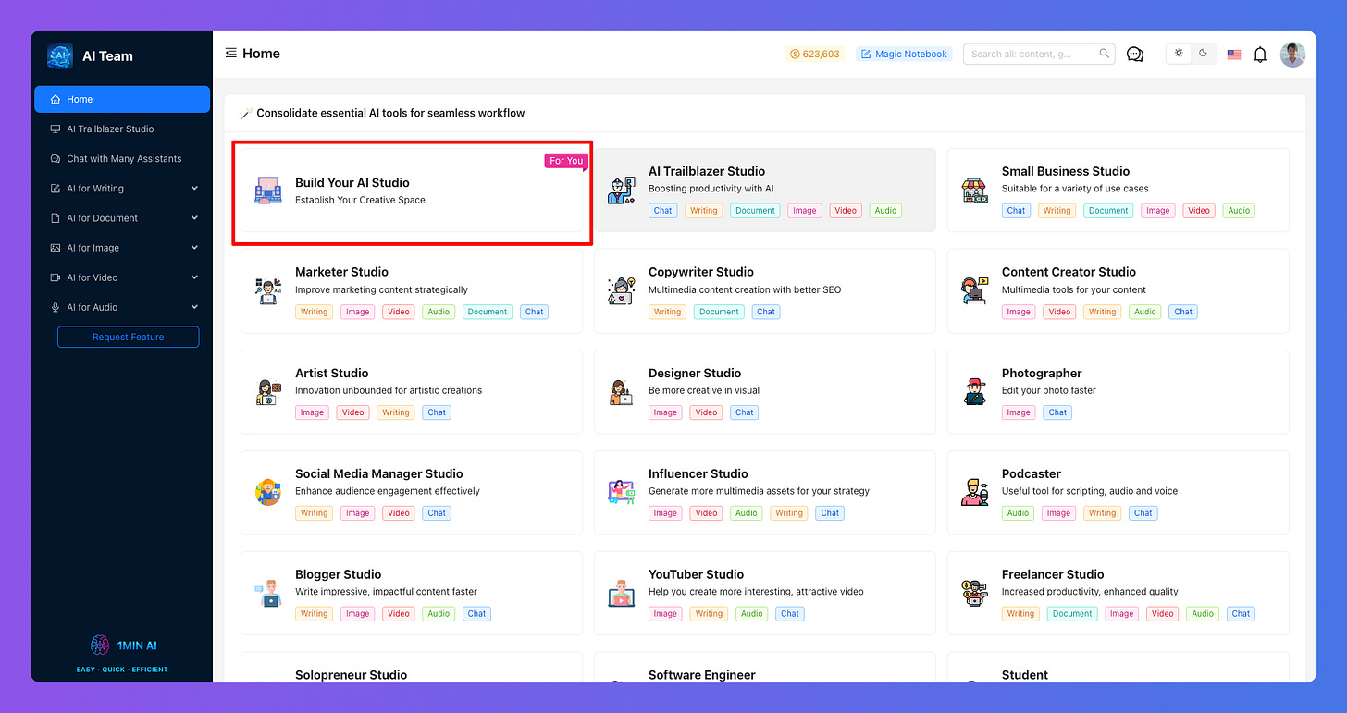This screenshot has width=1347, height=713.
Task: Click the credits coin balance 623,603
Action: tap(814, 54)
